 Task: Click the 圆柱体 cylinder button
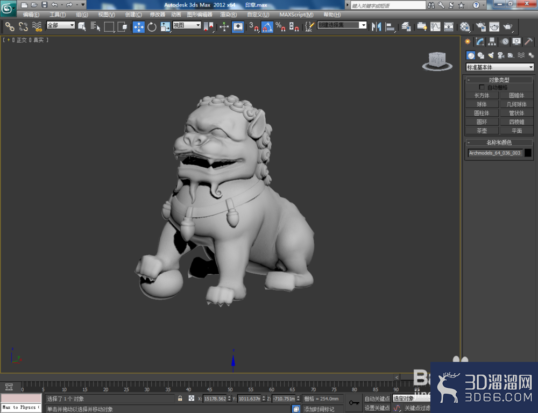(x=482, y=113)
